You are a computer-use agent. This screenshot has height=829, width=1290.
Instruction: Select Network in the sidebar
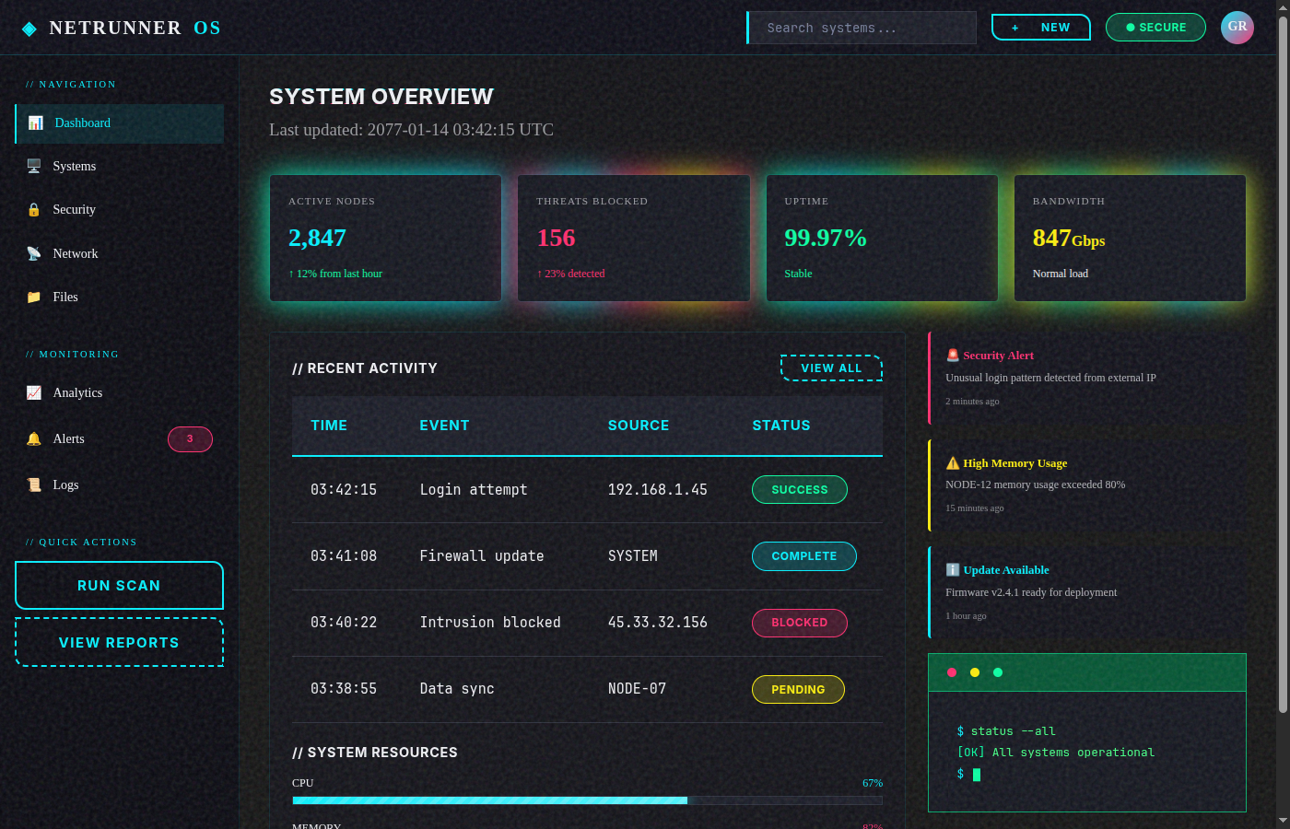[119, 253]
